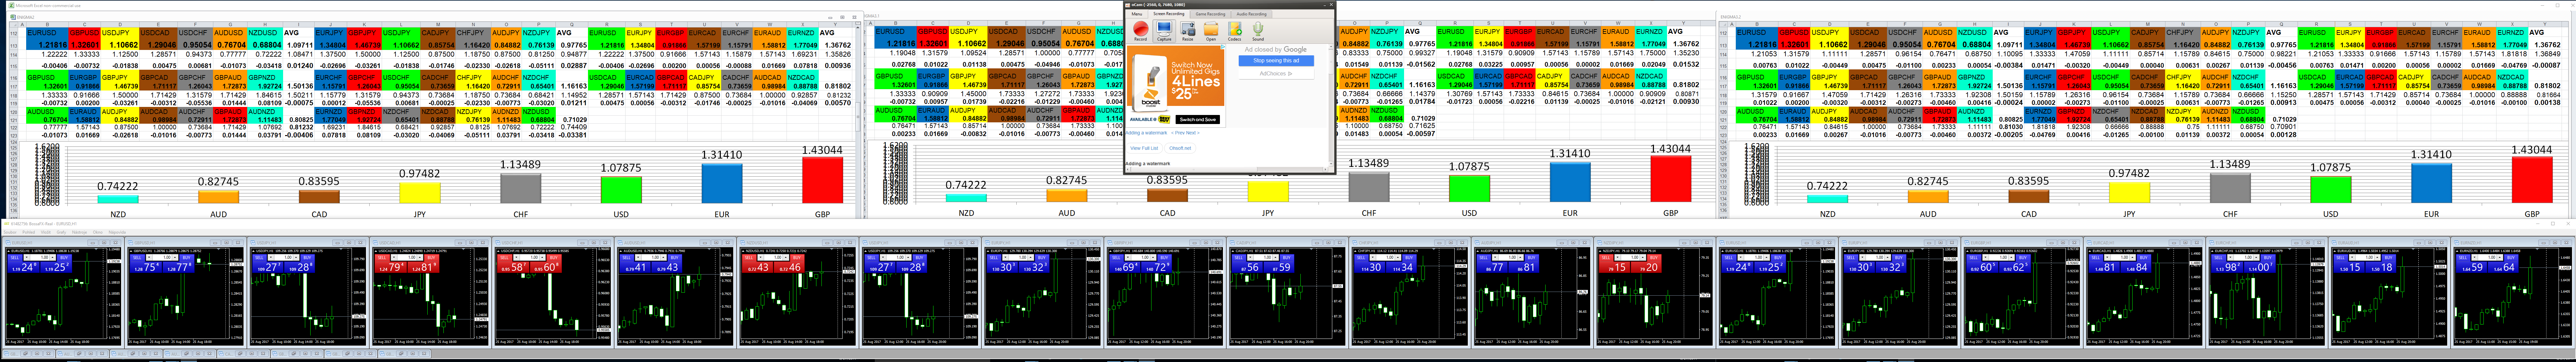Collapse one-click trading panel on EURUSD,H1 chart
This screenshot has width=2576, height=362.
[x=9, y=251]
